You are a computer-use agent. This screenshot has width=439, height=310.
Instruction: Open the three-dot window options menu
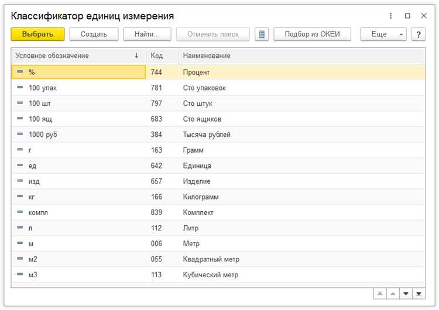[390, 16]
